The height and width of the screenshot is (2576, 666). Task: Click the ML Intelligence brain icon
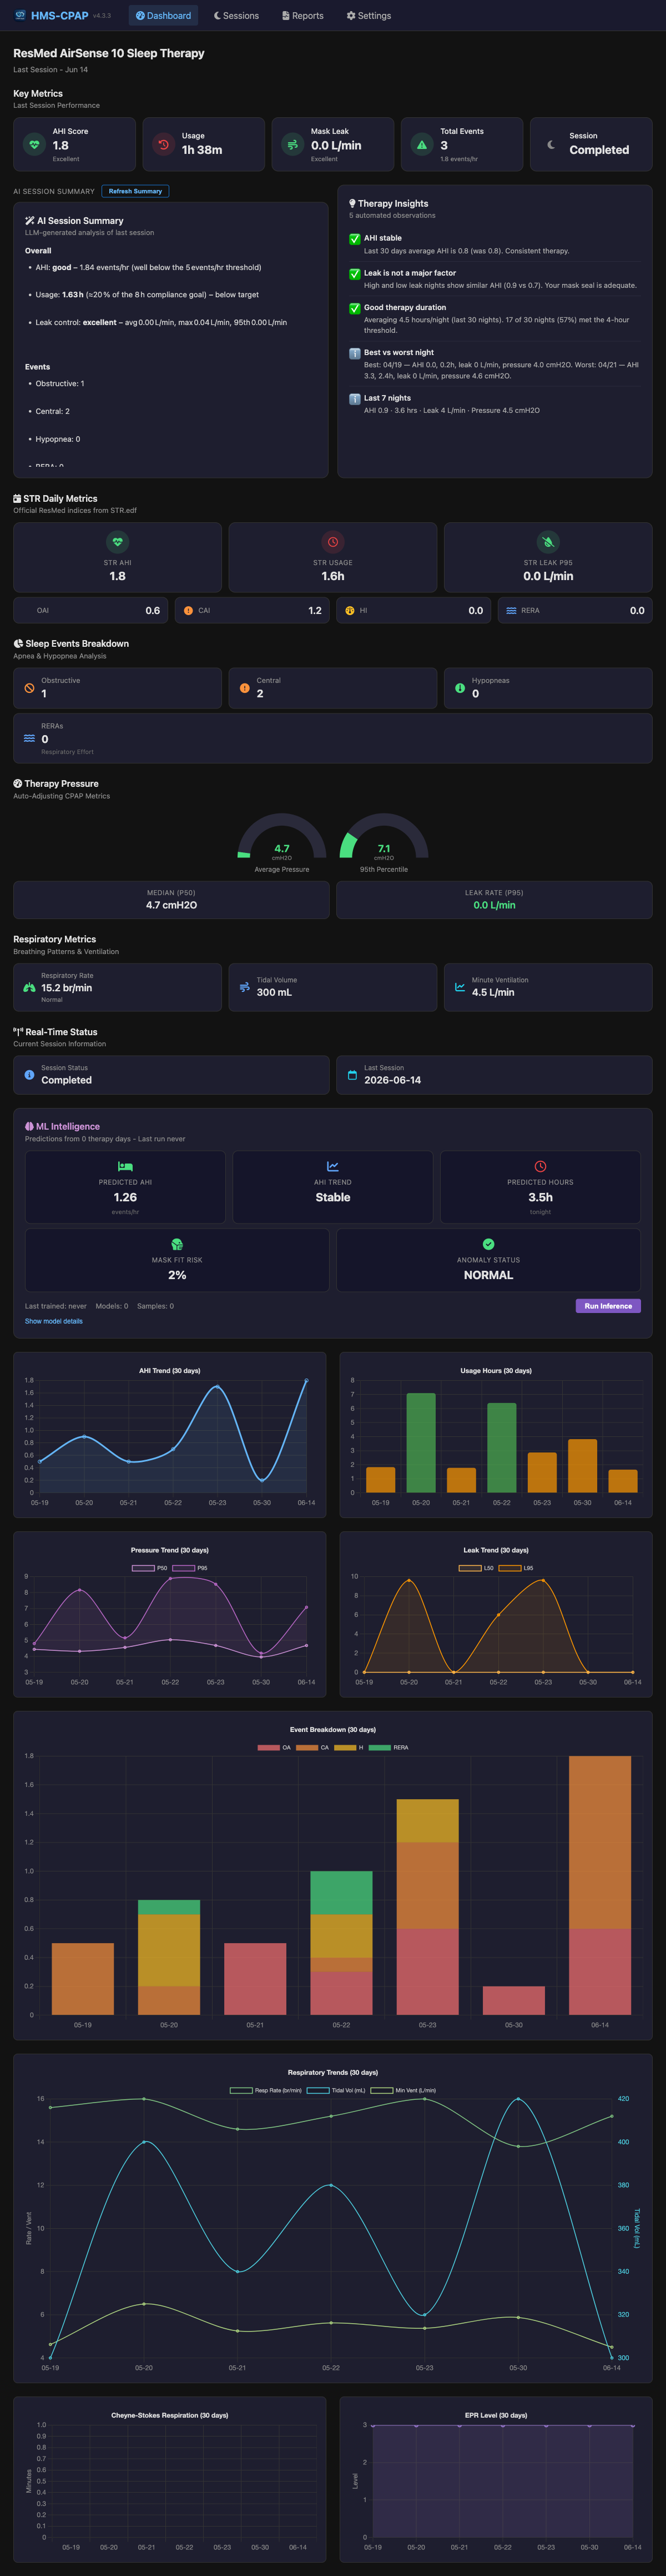click(x=29, y=1126)
